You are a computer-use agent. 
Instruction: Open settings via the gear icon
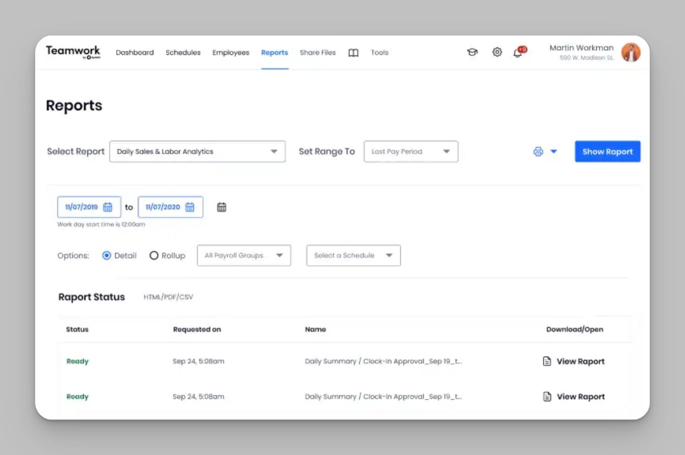(497, 52)
